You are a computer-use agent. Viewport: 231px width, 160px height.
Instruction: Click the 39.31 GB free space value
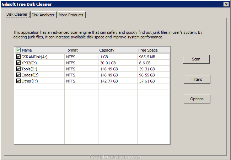point(147,69)
